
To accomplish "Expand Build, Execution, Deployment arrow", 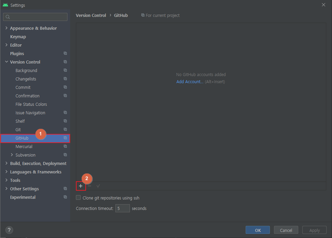I will click(6, 163).
